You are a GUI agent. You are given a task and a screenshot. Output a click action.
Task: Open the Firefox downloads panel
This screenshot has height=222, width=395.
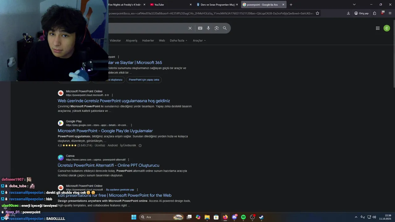pyautogui.click(x=348, y=13)
